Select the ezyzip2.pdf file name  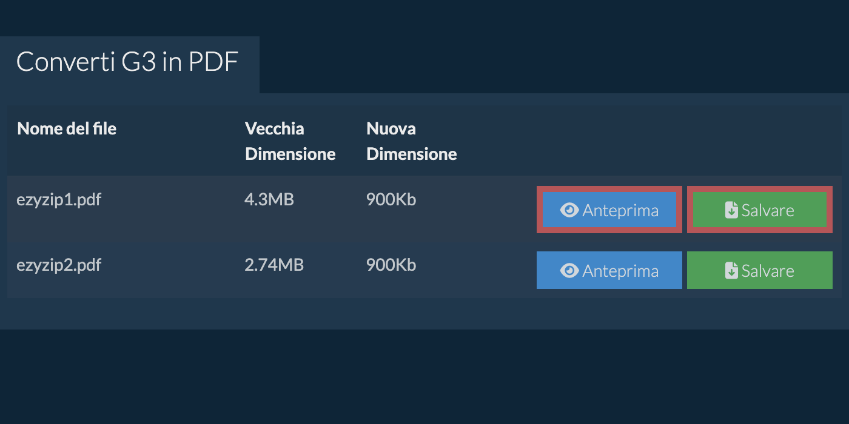(59, 265)
